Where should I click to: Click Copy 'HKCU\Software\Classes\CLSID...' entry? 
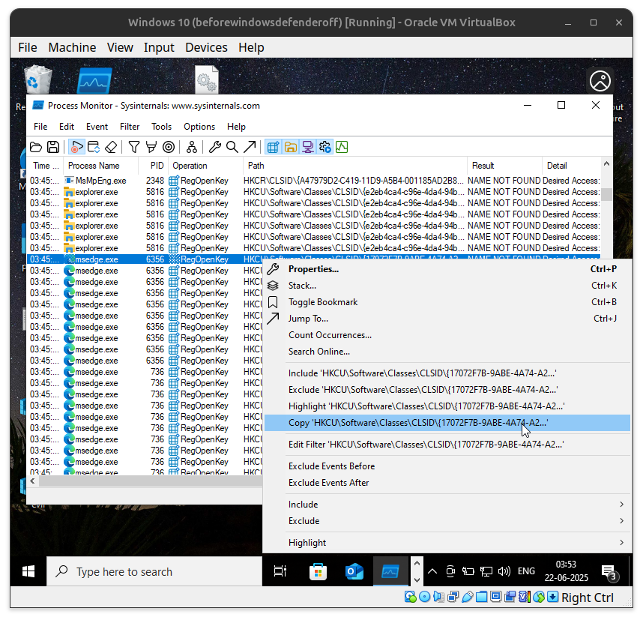pos(447,423)
